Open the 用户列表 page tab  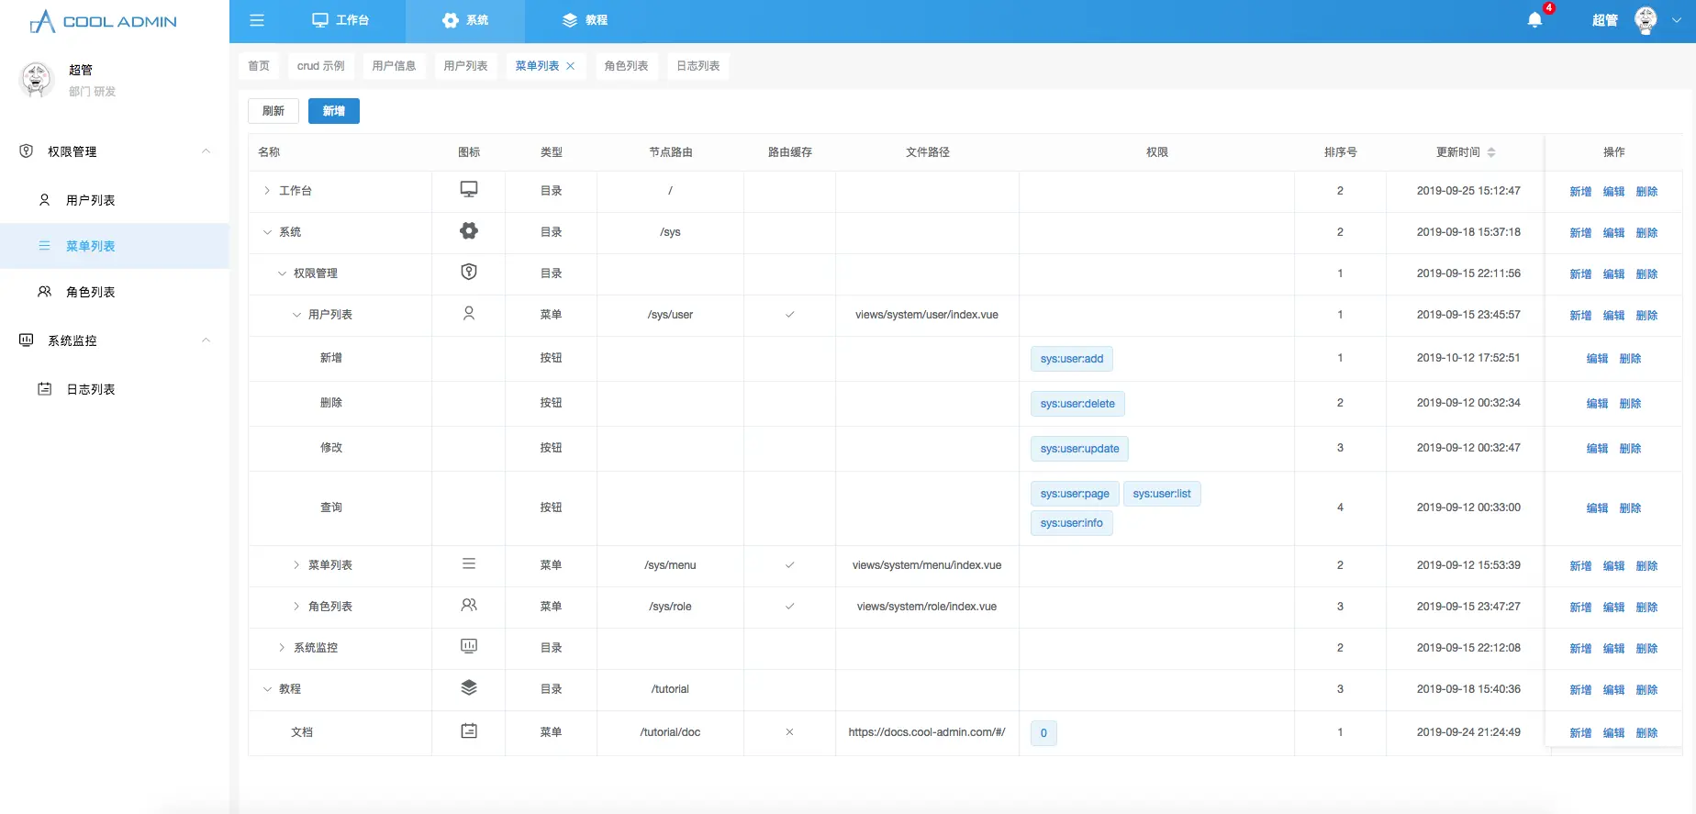[466, 66]
